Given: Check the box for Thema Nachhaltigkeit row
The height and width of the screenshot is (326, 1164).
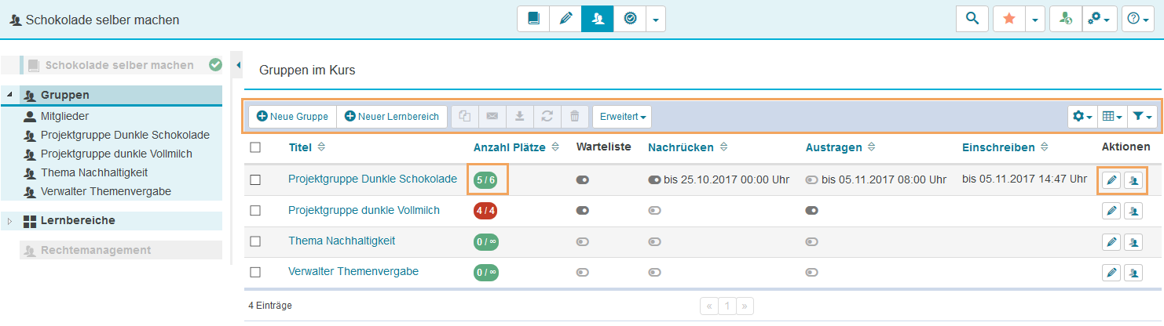Looking at the screenshot, I should 254,241.
